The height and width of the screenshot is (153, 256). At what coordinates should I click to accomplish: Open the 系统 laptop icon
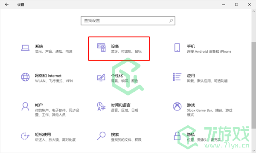25,48
